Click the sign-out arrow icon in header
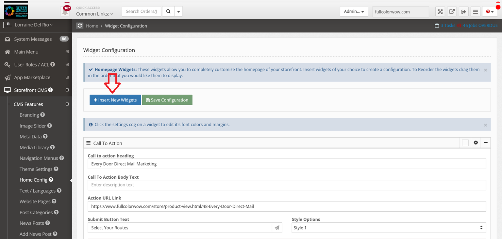 463,12
